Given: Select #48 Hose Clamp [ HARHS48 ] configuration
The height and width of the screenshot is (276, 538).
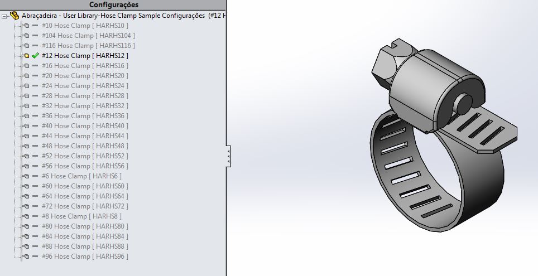Looking at the screenshot, I should [85, 146].
